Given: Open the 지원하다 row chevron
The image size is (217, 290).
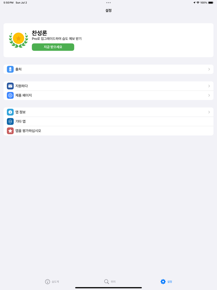Looking at the screenshot, I should coord(209,86).
